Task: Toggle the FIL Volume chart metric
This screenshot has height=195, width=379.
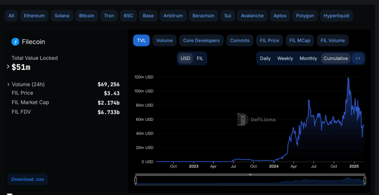Action: click(333, 40)
